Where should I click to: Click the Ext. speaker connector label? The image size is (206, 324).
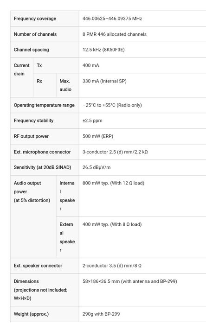(x=38, y=266)
